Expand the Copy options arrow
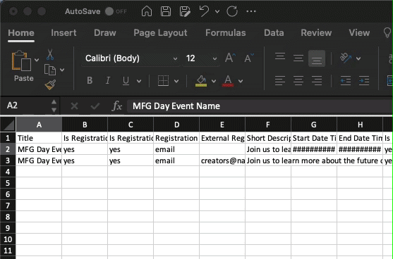The width and height of the screenshot is (393, 259). (62, 70)
